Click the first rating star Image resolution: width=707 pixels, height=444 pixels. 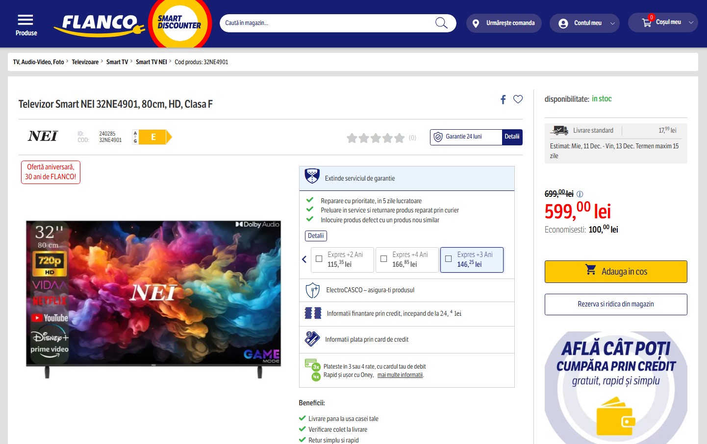pos(352,138)
